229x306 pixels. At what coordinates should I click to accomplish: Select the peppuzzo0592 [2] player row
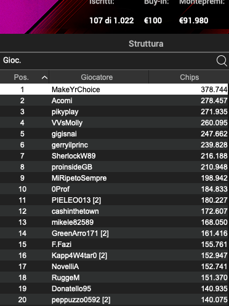pos(114,299)
